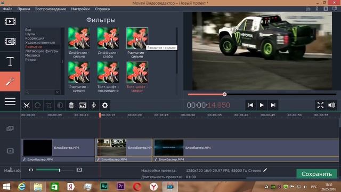
Task: Select the Шумы filter category
Action: [30, 34]
